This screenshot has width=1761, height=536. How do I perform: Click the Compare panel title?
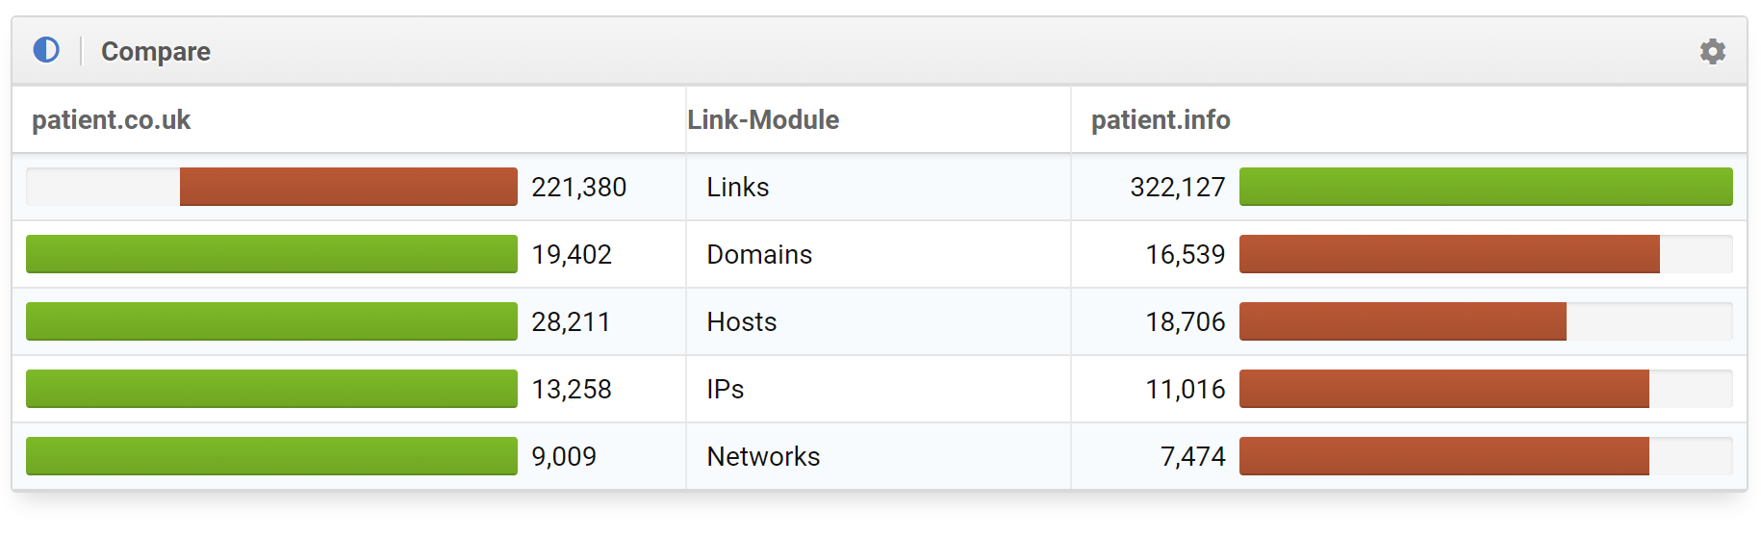tap(155, 51)
